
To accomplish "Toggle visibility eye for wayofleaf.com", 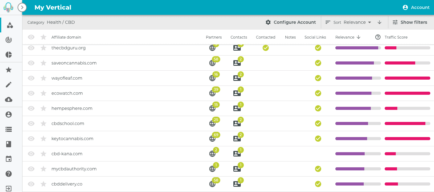I will click(31, 78).
